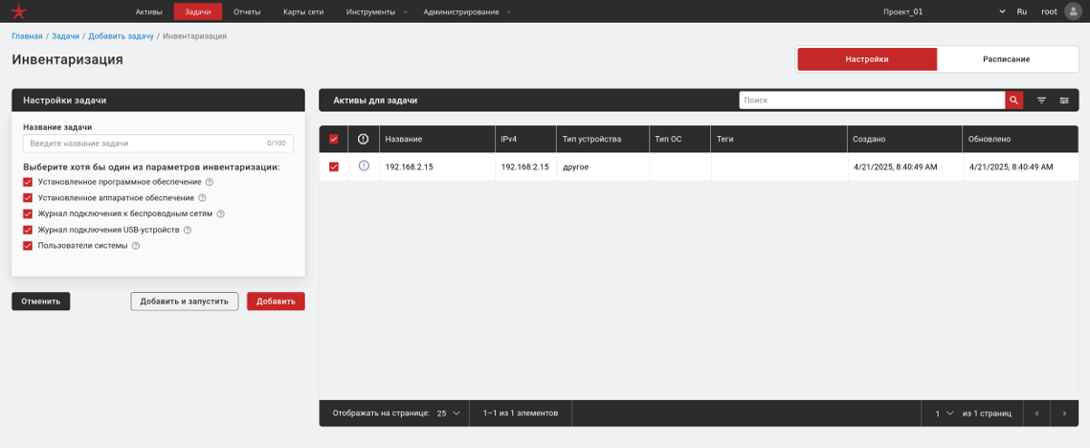Go to next page arrow
The image size is (1090, 448).
coord(1064,414)
